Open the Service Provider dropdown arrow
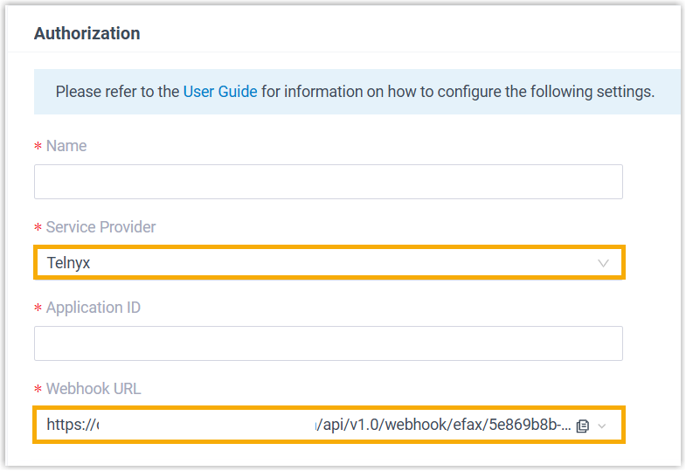Screen dimensions: 686x471 tap(603, 263)
